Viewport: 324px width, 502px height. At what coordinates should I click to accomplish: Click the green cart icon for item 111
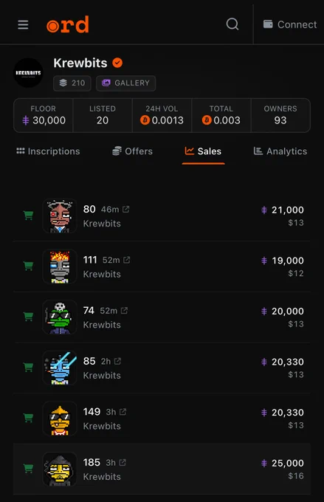pyautogui.click(x=29, y=266)
